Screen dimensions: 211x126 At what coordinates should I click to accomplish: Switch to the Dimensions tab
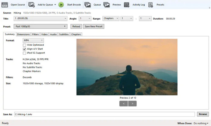(x=23, y=34)
